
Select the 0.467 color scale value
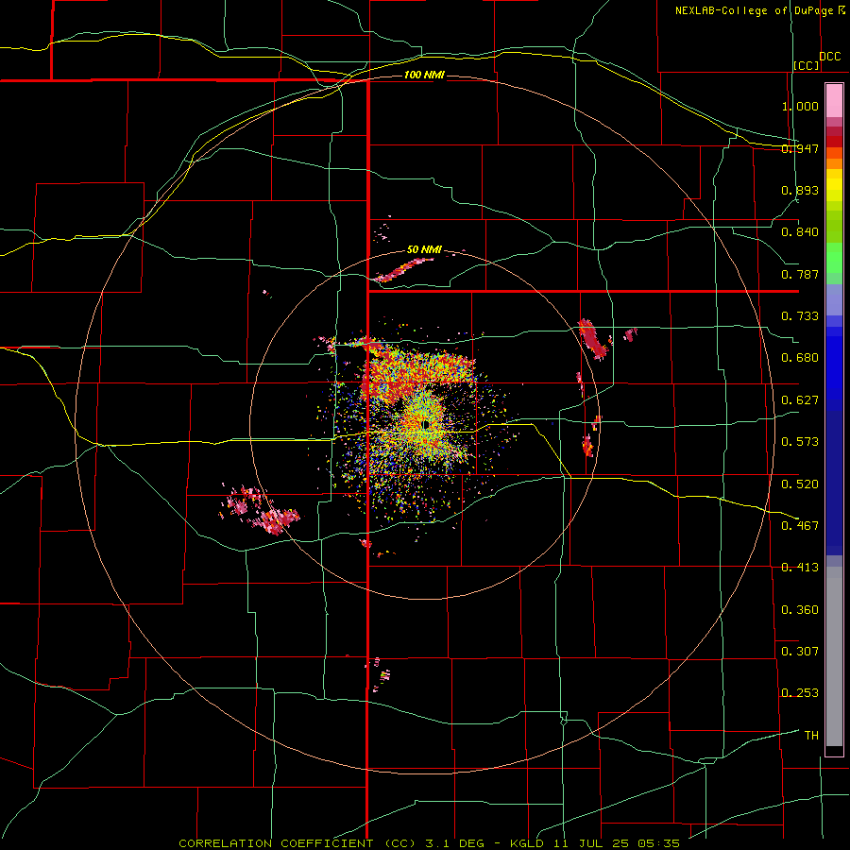point(800,525)
